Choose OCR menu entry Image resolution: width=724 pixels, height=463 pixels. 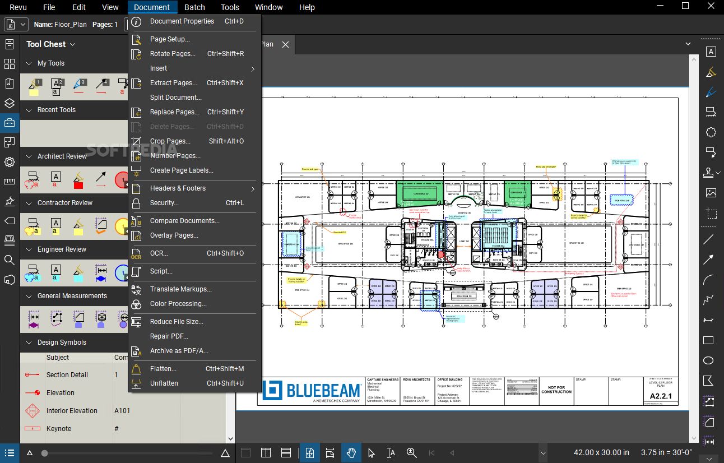194,253
